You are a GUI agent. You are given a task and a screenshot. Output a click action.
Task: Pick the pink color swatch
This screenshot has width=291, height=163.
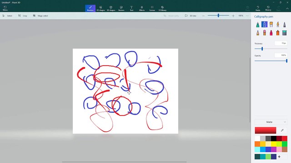click(279, 149)
